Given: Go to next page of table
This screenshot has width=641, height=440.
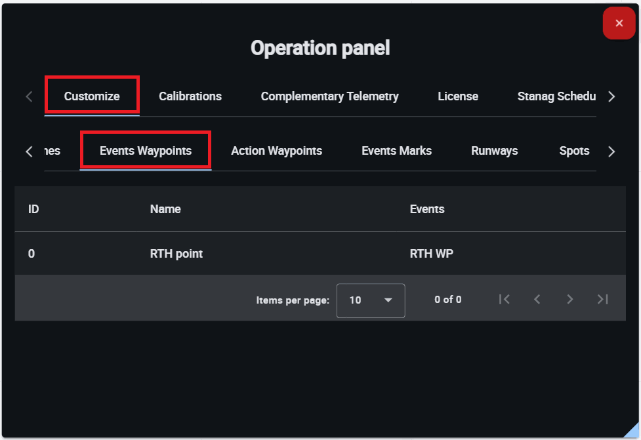Looking at the screenshot, I should 569,300.
